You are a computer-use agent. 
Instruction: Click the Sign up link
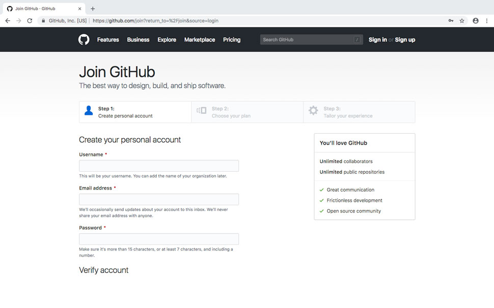pos(405,40)
